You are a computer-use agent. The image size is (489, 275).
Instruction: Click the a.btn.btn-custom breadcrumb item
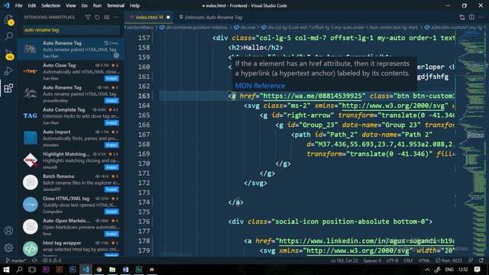pyautogui.click(x=455, y=27)
